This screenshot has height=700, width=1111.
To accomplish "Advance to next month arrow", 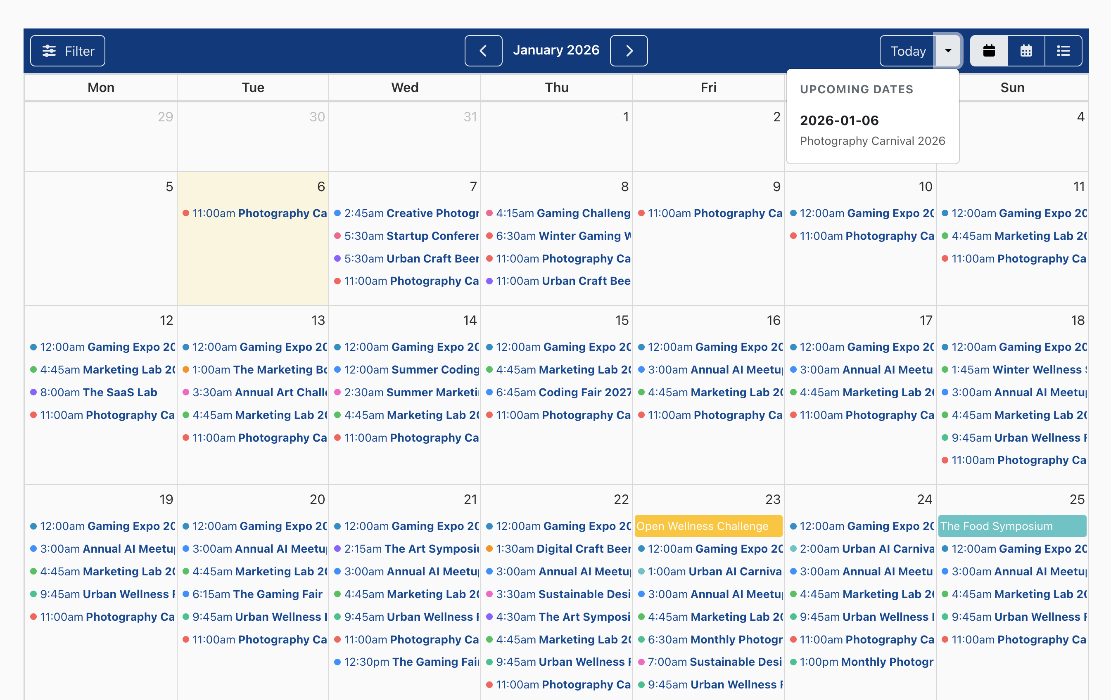I will 629,51.
